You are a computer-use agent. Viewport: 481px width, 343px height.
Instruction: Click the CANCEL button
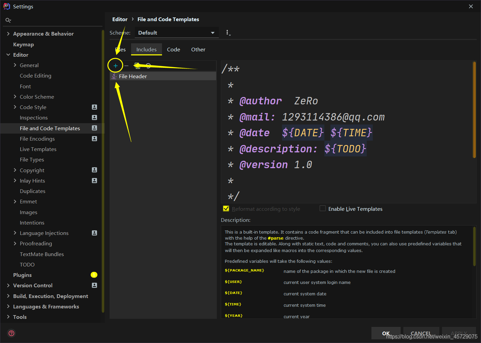tap(421, 333)
